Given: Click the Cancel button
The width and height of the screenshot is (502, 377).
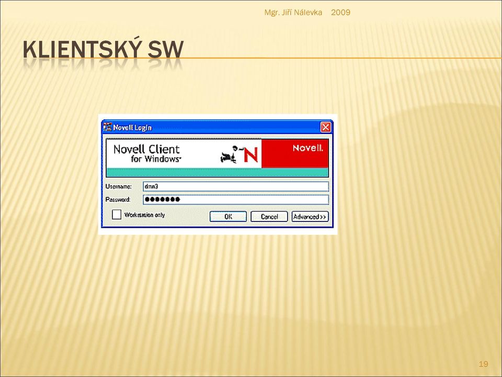Looking at the screenshot, I should click(x=269, y=217).
